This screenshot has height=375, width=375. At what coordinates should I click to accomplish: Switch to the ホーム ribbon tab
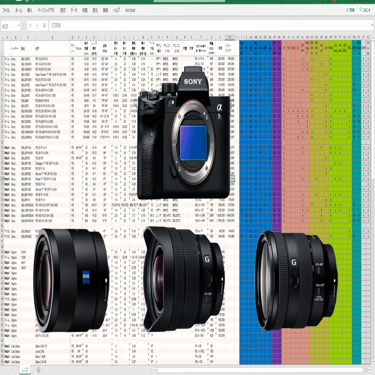pyautogui.click(x=18, y=10)
